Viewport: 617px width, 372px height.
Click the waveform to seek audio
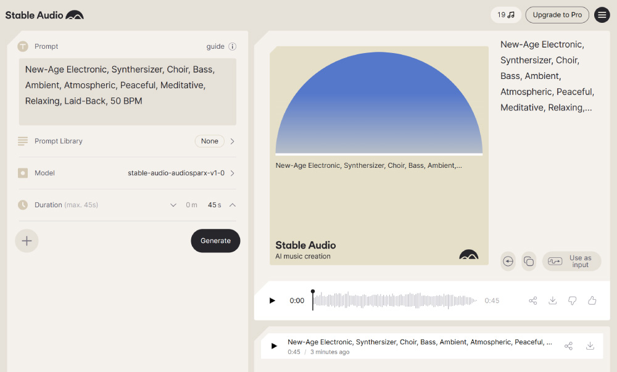[x=395, y=300]
